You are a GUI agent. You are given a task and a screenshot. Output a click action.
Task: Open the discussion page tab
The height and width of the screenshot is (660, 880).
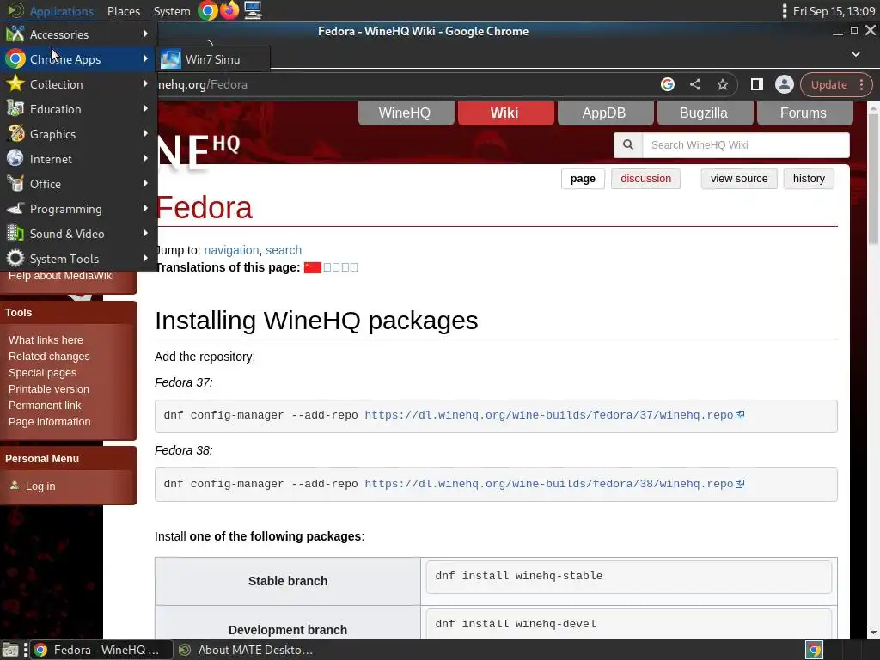(645, 179)
